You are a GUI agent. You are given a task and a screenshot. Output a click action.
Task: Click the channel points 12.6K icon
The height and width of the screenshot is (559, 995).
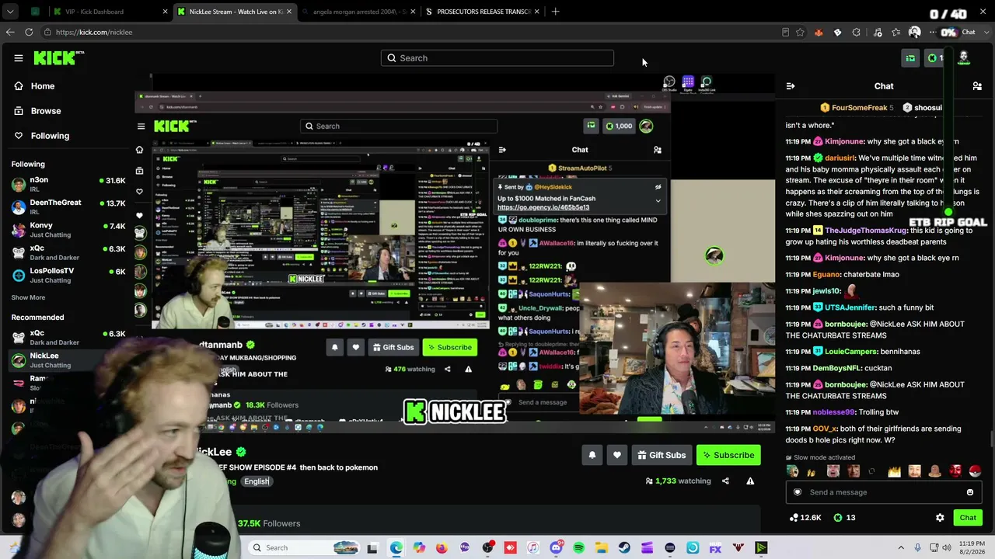(805, 518)
